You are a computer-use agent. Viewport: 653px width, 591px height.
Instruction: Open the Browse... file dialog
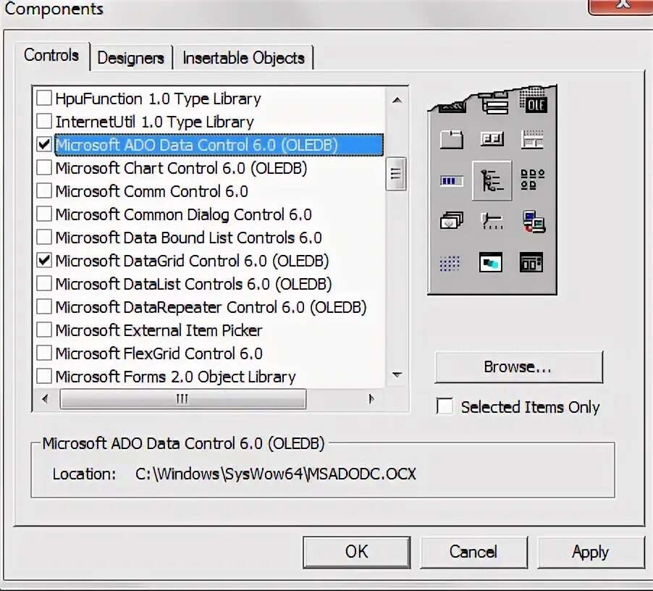point(518,366)
